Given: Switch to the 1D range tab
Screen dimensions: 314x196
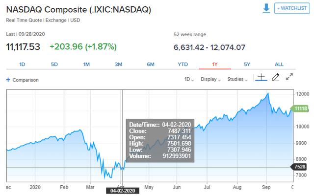Looking at the screenshot, I should (22, 65).
